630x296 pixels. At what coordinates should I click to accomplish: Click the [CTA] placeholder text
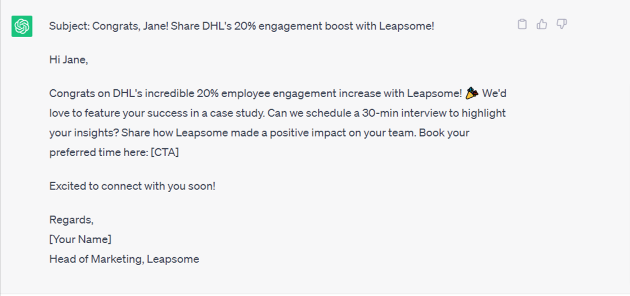point(165,153)
